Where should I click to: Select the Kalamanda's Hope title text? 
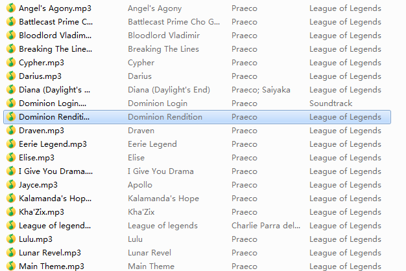163,199
